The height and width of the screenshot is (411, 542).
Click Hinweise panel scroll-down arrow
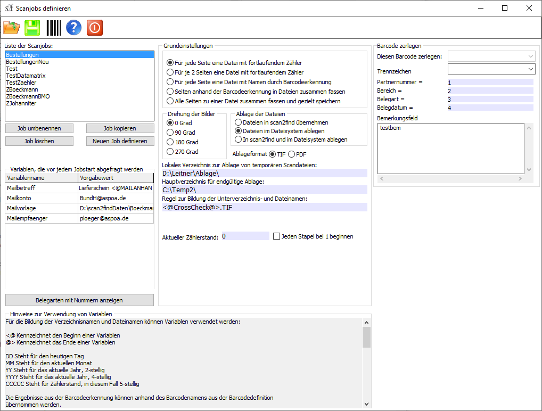click(x=367, y=404)
